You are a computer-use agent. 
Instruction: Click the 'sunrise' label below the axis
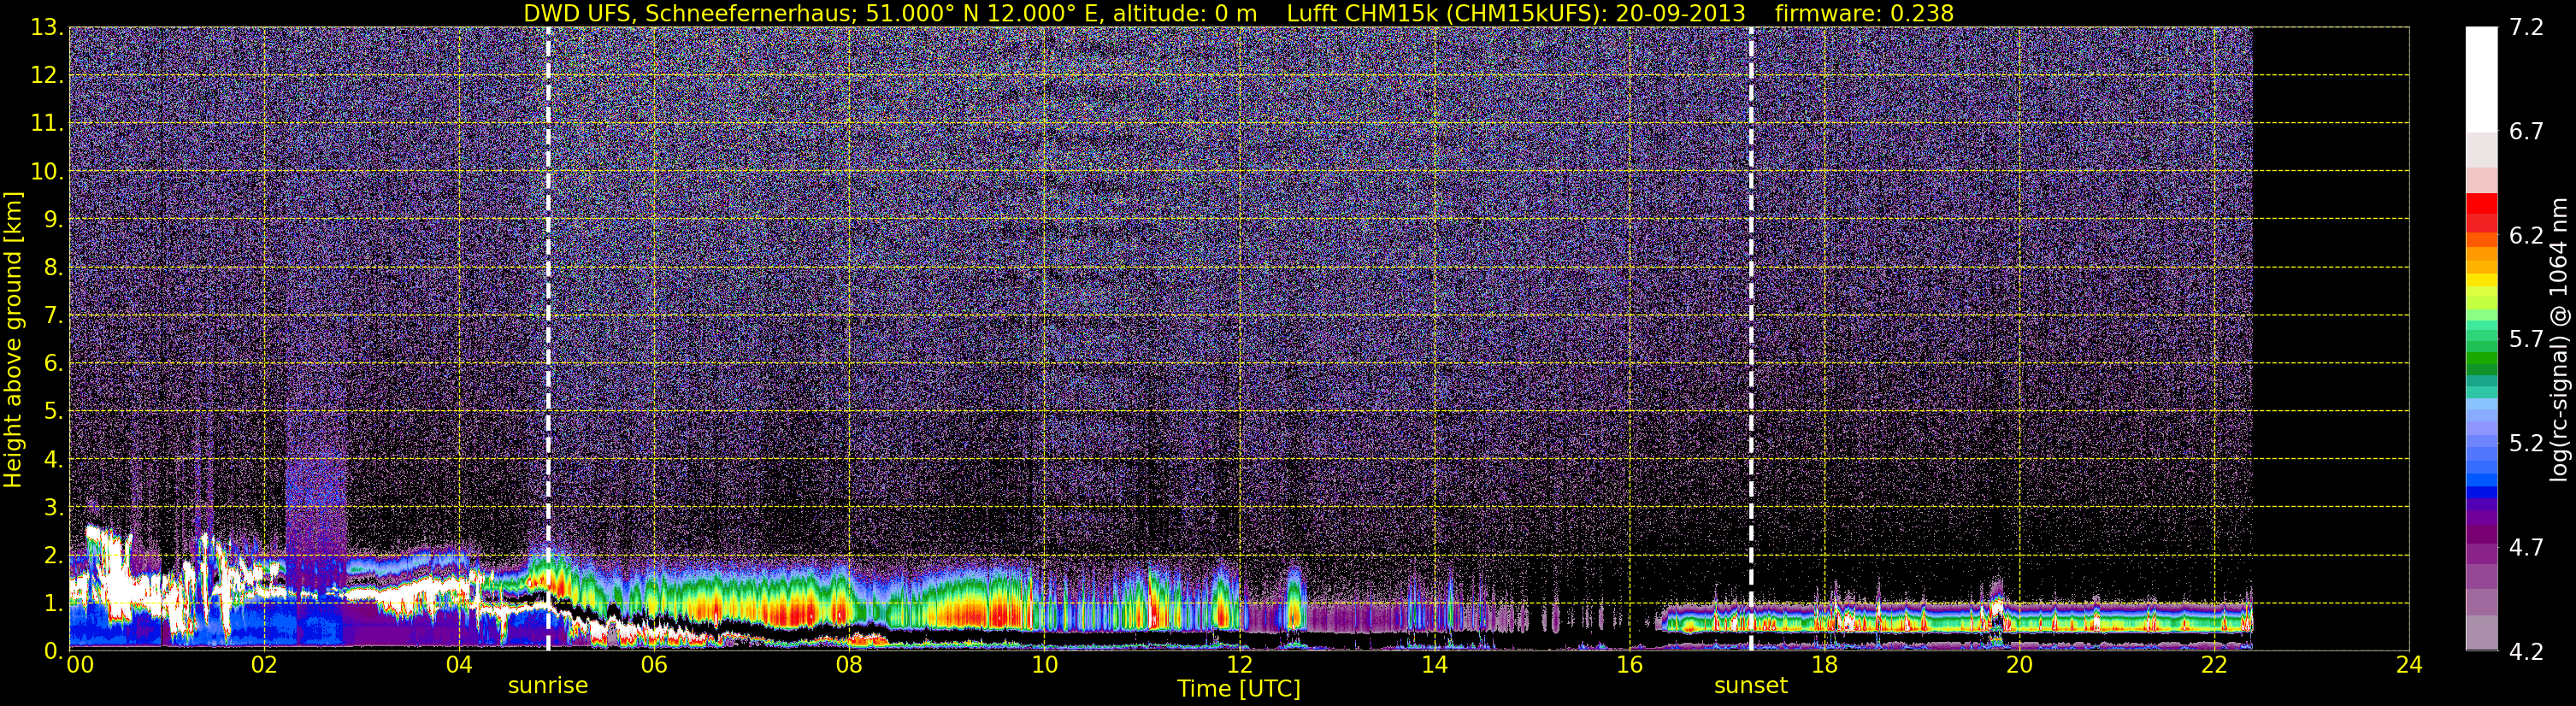tap(548, 686)
